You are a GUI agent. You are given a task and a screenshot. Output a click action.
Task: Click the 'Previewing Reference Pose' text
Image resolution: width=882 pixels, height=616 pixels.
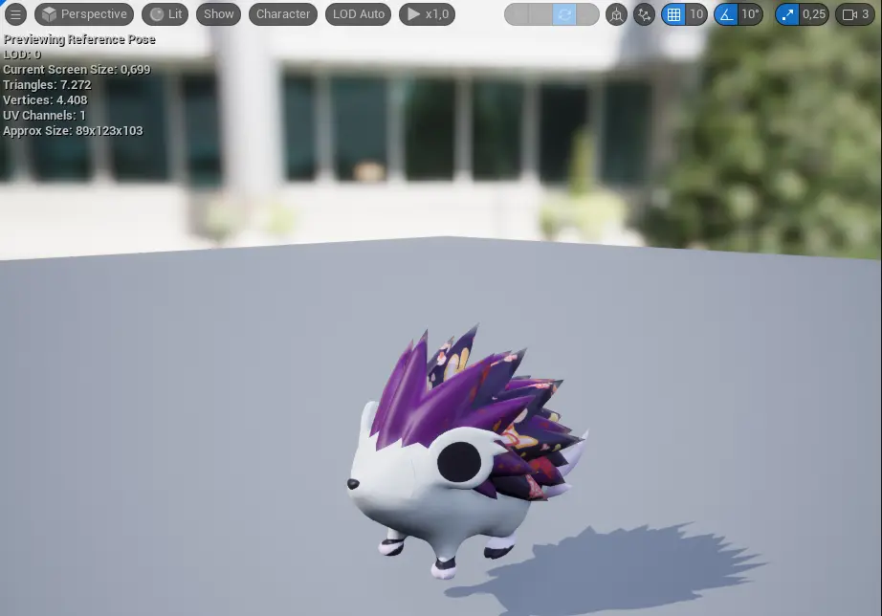click(x=79, y=39)
